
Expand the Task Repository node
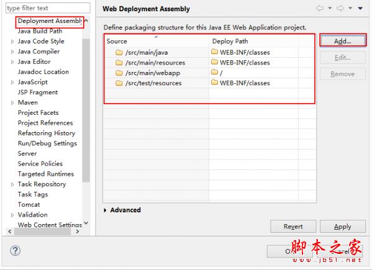coord(12,184)
